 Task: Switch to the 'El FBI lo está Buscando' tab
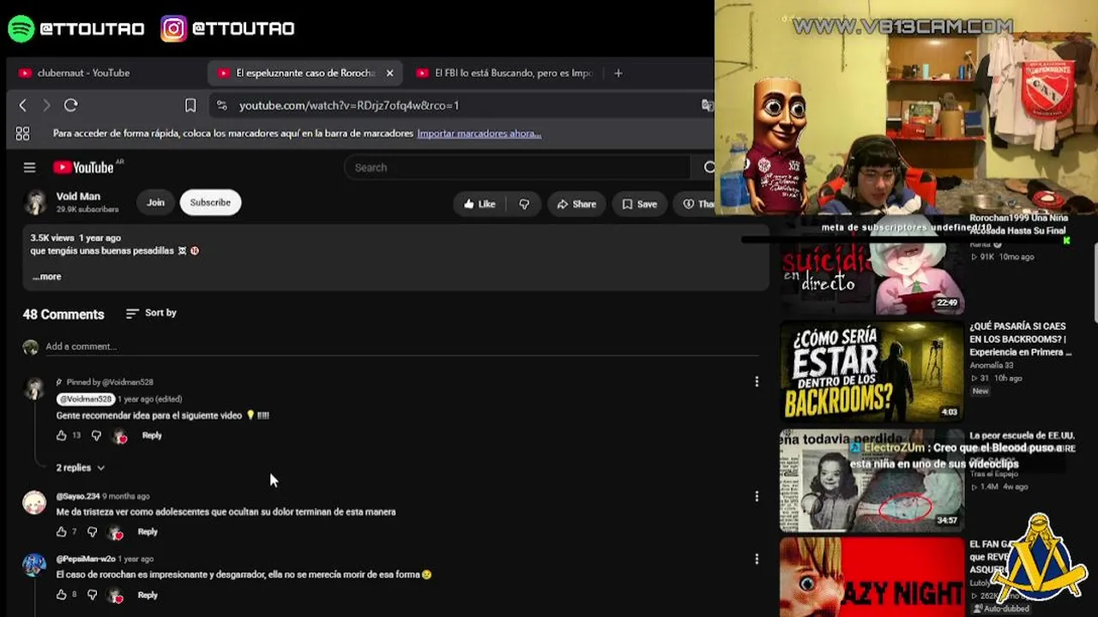506,73
